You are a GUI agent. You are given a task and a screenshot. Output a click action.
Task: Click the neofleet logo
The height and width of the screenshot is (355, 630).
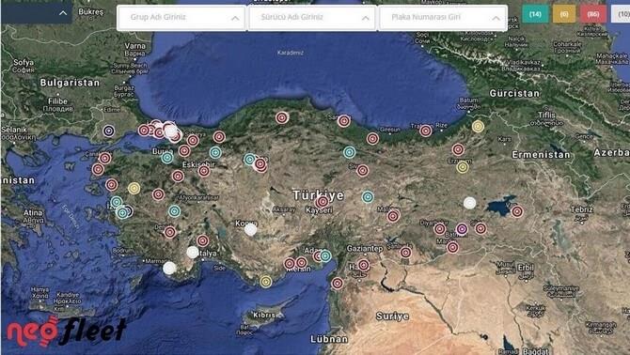67,331
